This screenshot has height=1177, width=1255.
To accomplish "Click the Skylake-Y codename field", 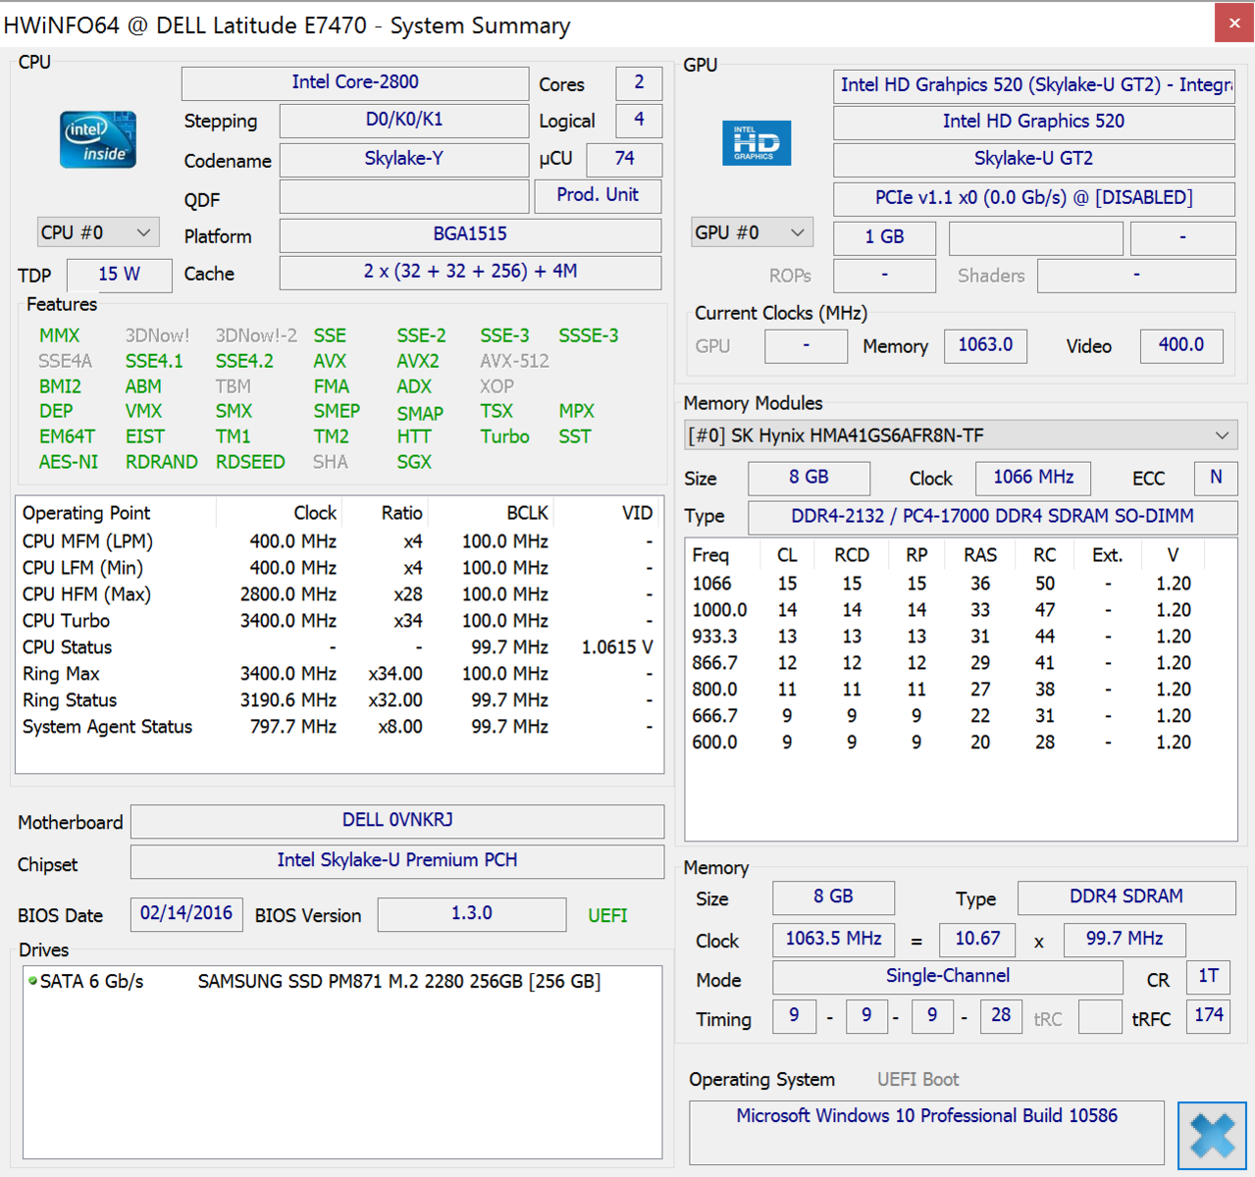I will click(404, 159).
